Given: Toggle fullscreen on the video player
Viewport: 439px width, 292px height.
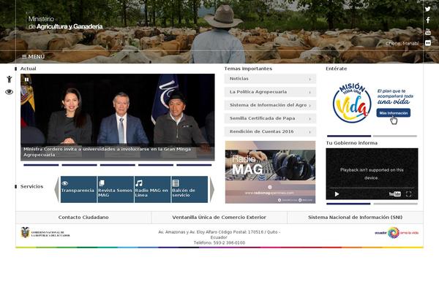Looking at the screenshot, I should coord(408,194).
